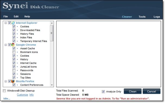This screenshot has height=103, width=165.
Task: Click the Synei Disk Cleaner logo
Action: click(x=31, y=6)
